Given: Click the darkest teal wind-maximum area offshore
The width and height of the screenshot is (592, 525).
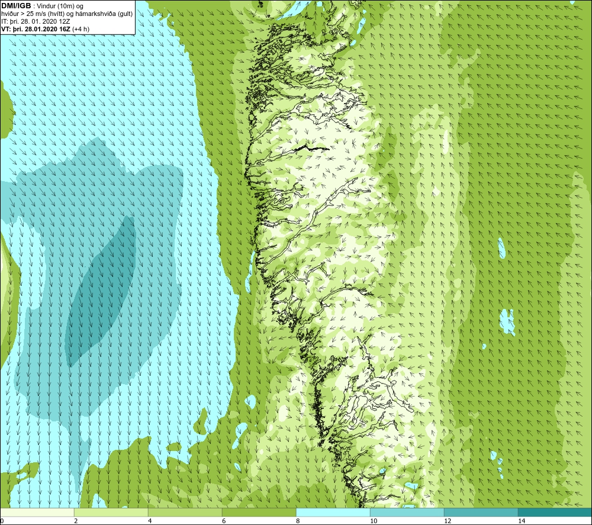Looking at the screenshot, I should point(102,291).
